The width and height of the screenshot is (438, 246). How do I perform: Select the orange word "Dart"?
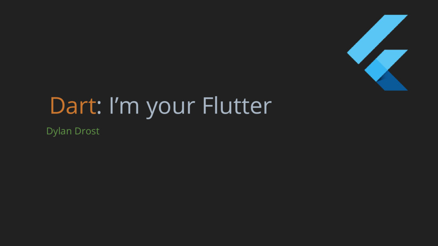click(73, 106)
